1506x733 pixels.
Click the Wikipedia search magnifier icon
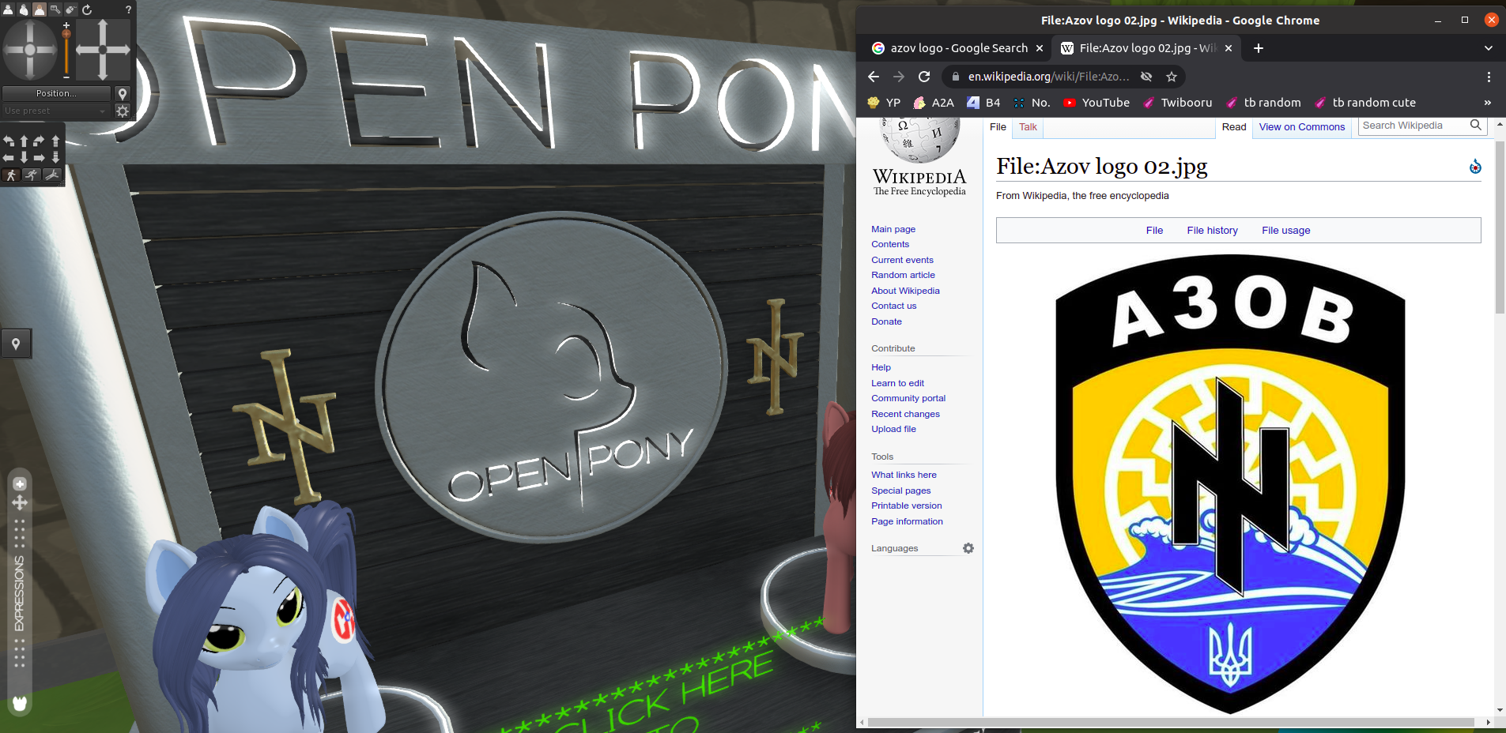pyautogui.click(x=1475, y=126)
